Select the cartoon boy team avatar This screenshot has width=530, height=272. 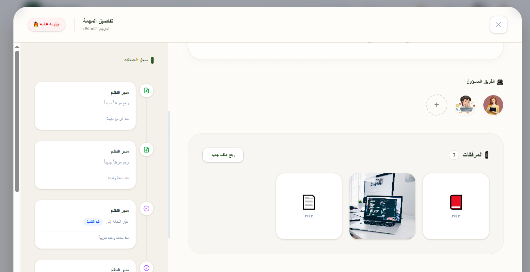coord(465,105)
